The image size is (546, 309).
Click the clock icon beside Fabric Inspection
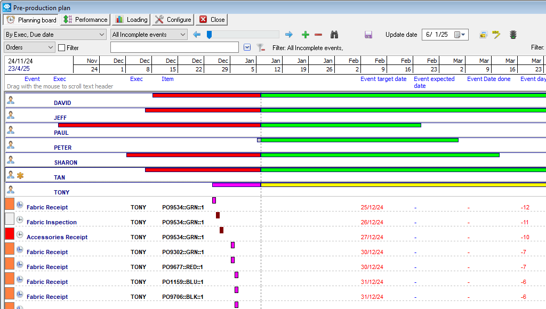(20, 219)
